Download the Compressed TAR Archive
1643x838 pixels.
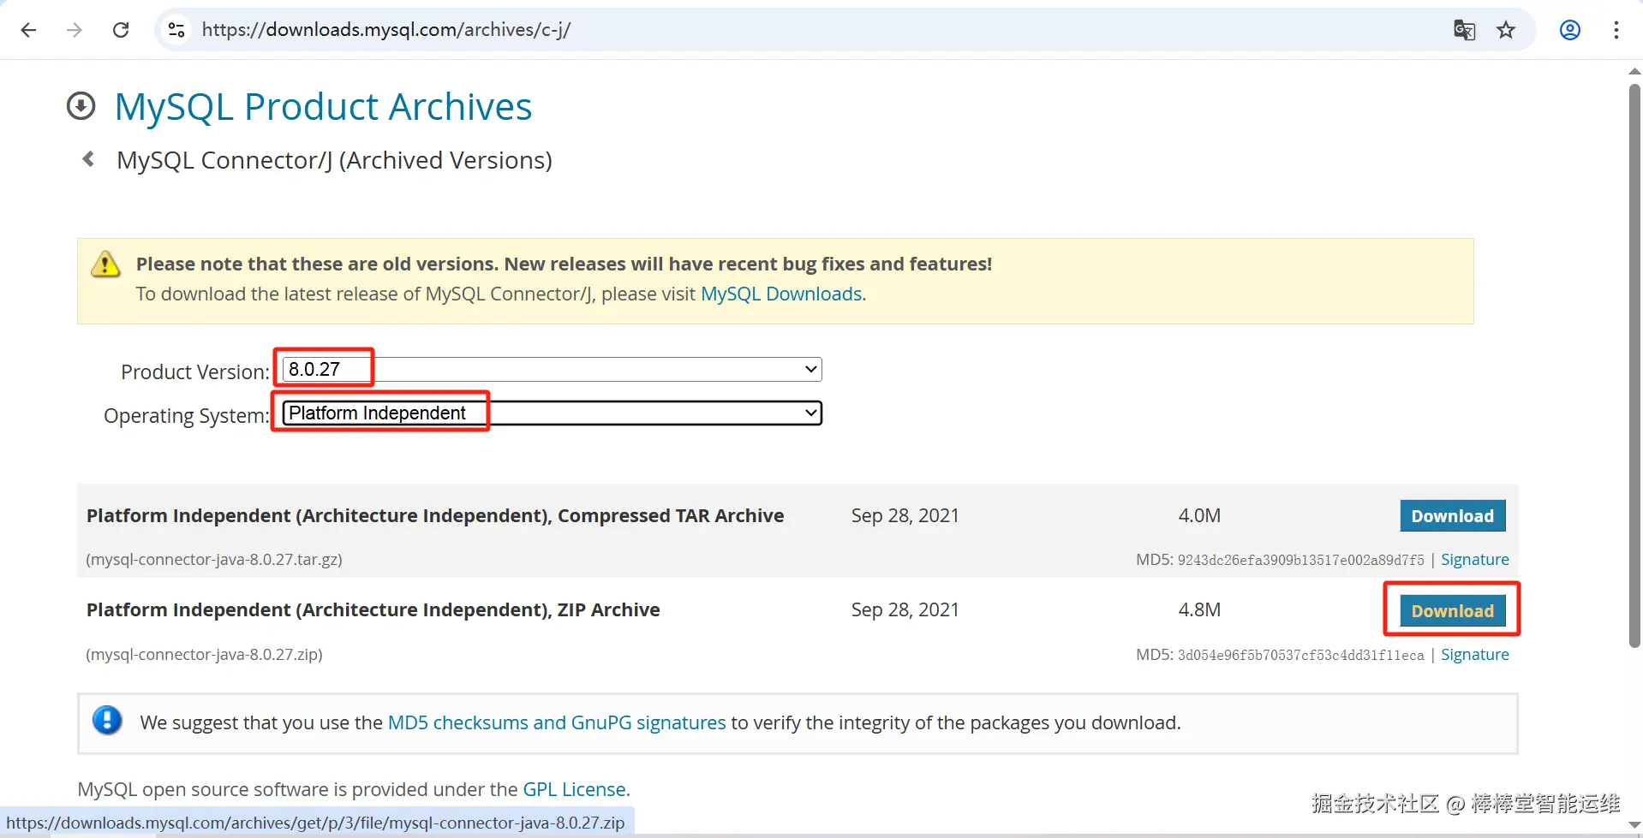click(x=1452, y=516)
